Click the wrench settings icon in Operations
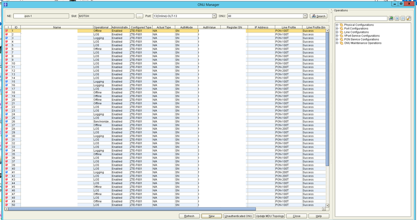 click(x=409, y=18)
